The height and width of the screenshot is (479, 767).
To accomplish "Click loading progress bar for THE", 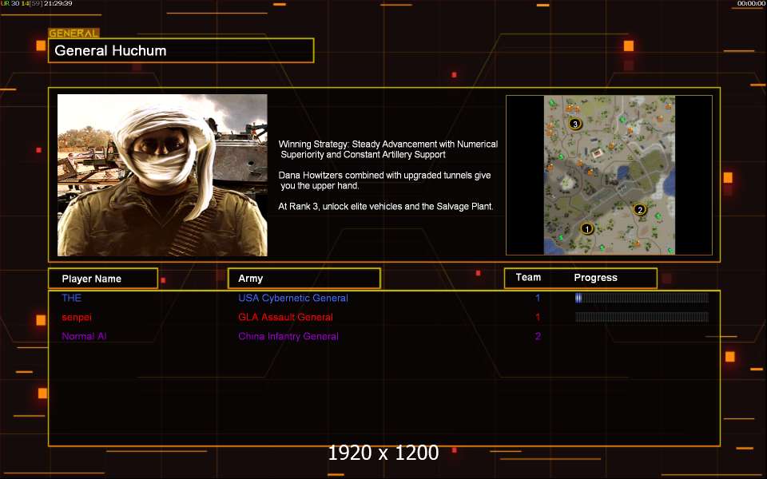I will pyautogui.click(x=642, y=298).
